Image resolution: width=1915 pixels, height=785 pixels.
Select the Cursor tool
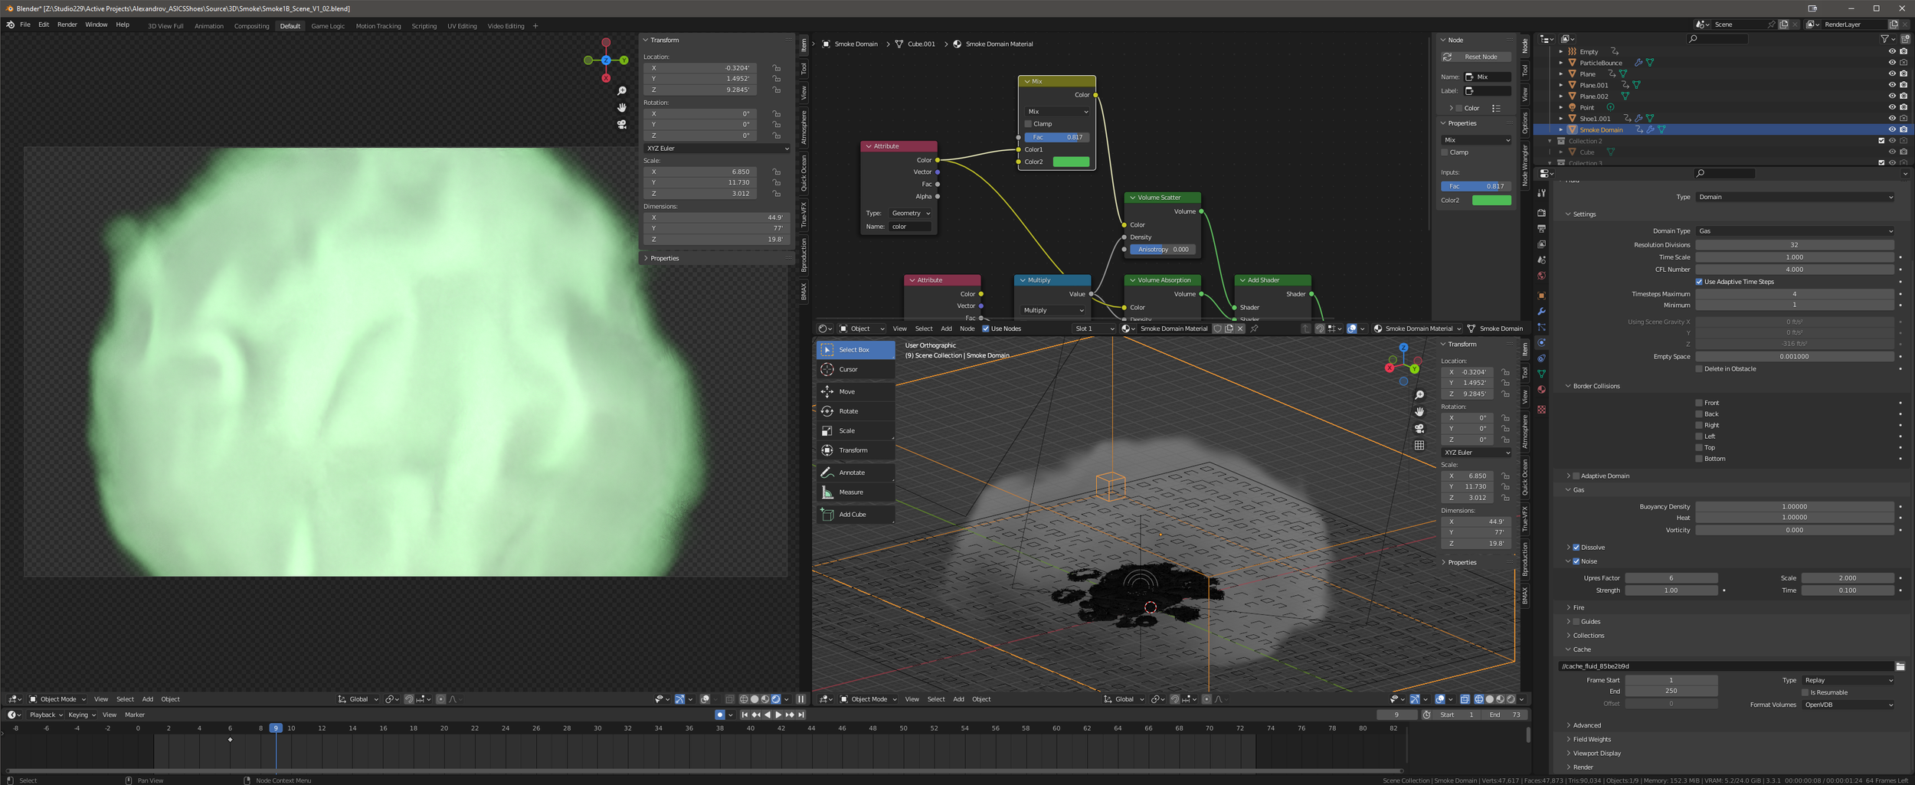click(x=847, y=369)
